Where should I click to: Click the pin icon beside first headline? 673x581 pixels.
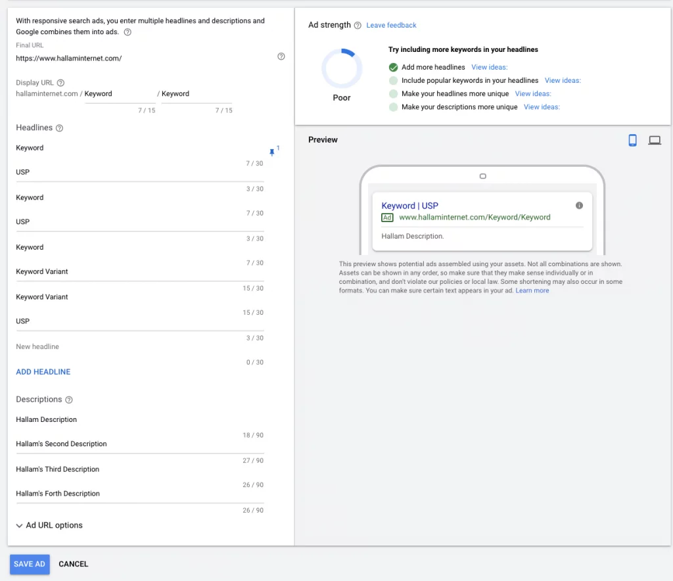tap(272, 152)
